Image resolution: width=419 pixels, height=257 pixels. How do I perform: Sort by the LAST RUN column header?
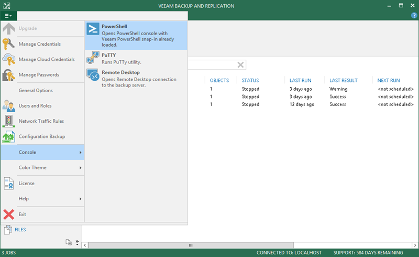tap(300, 80)
